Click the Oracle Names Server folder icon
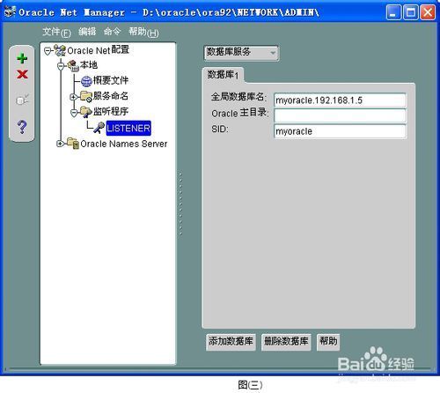 pos(73,143)
